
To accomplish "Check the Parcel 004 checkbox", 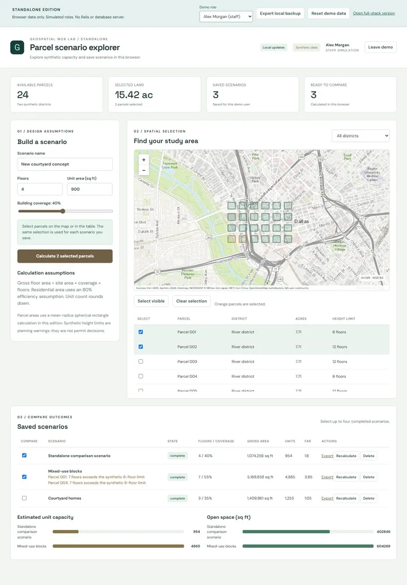I will pos(141,377).
